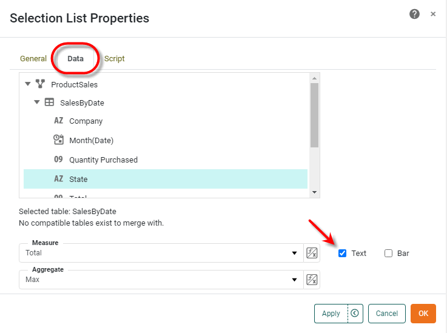Open the Measure dropdown
Viewport: 447px width, 333px height.
click(295, 253)
